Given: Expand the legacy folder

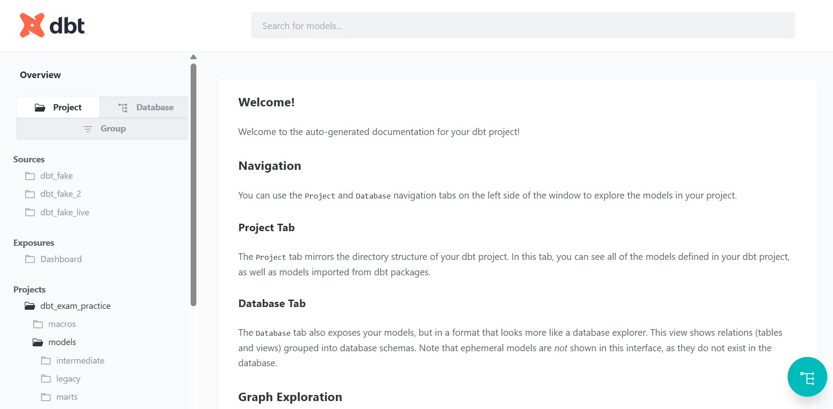Looking at the screenshot, I should [x=68, y=379].
